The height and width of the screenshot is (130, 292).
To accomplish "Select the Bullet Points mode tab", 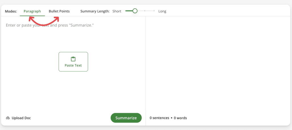I will [x=59, y=11].
